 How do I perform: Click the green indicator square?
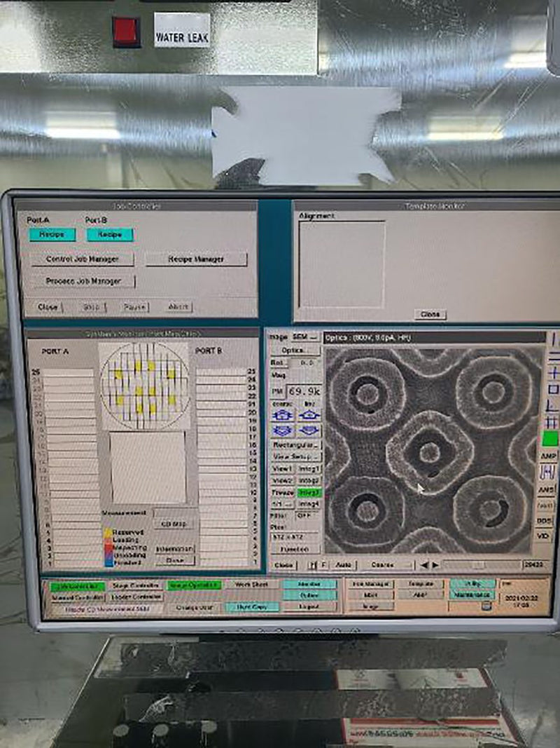pyautogui.click(x=550, y=438)
